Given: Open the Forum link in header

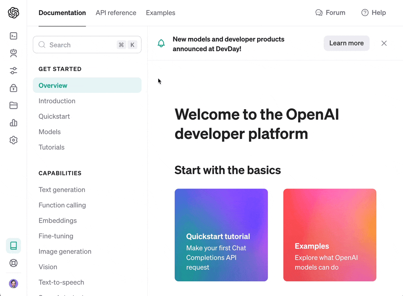Looking at the screenshot, I should 330,13.
